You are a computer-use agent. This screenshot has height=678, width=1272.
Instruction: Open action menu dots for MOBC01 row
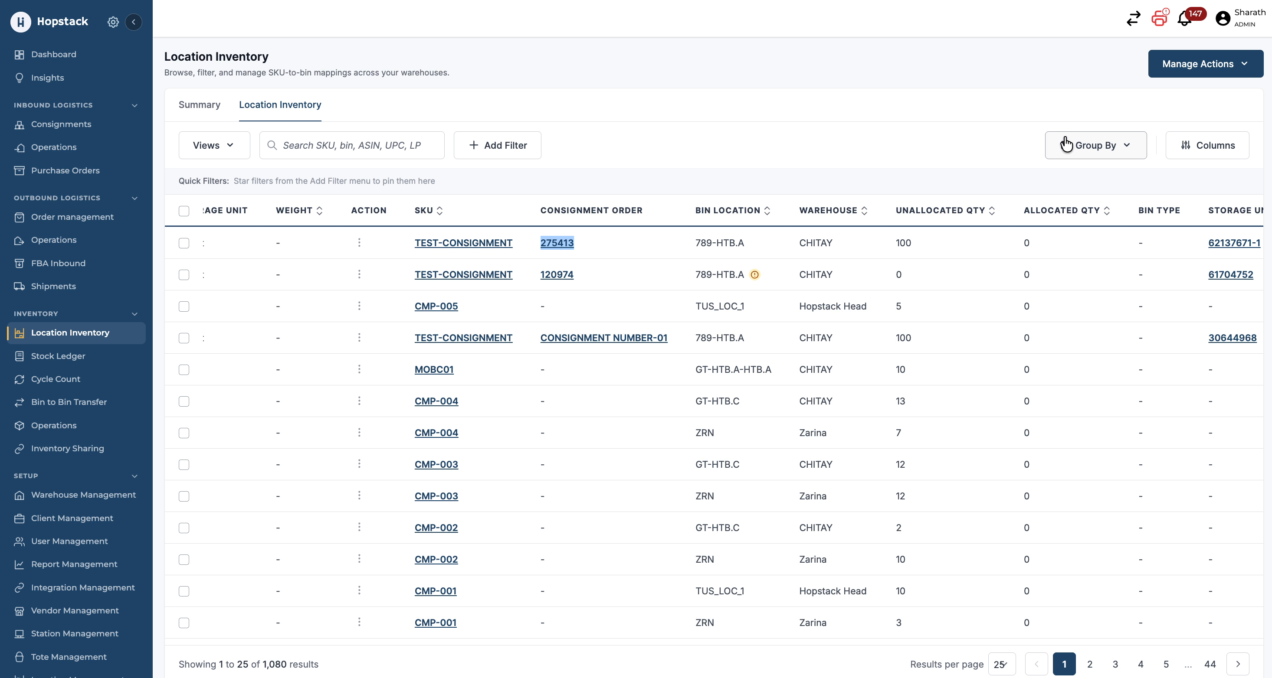359,369
